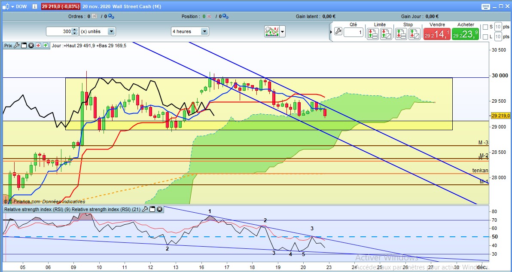Click the Gain Jour 0,00 € value
512x272 pixels.
[x=433, y=16]
